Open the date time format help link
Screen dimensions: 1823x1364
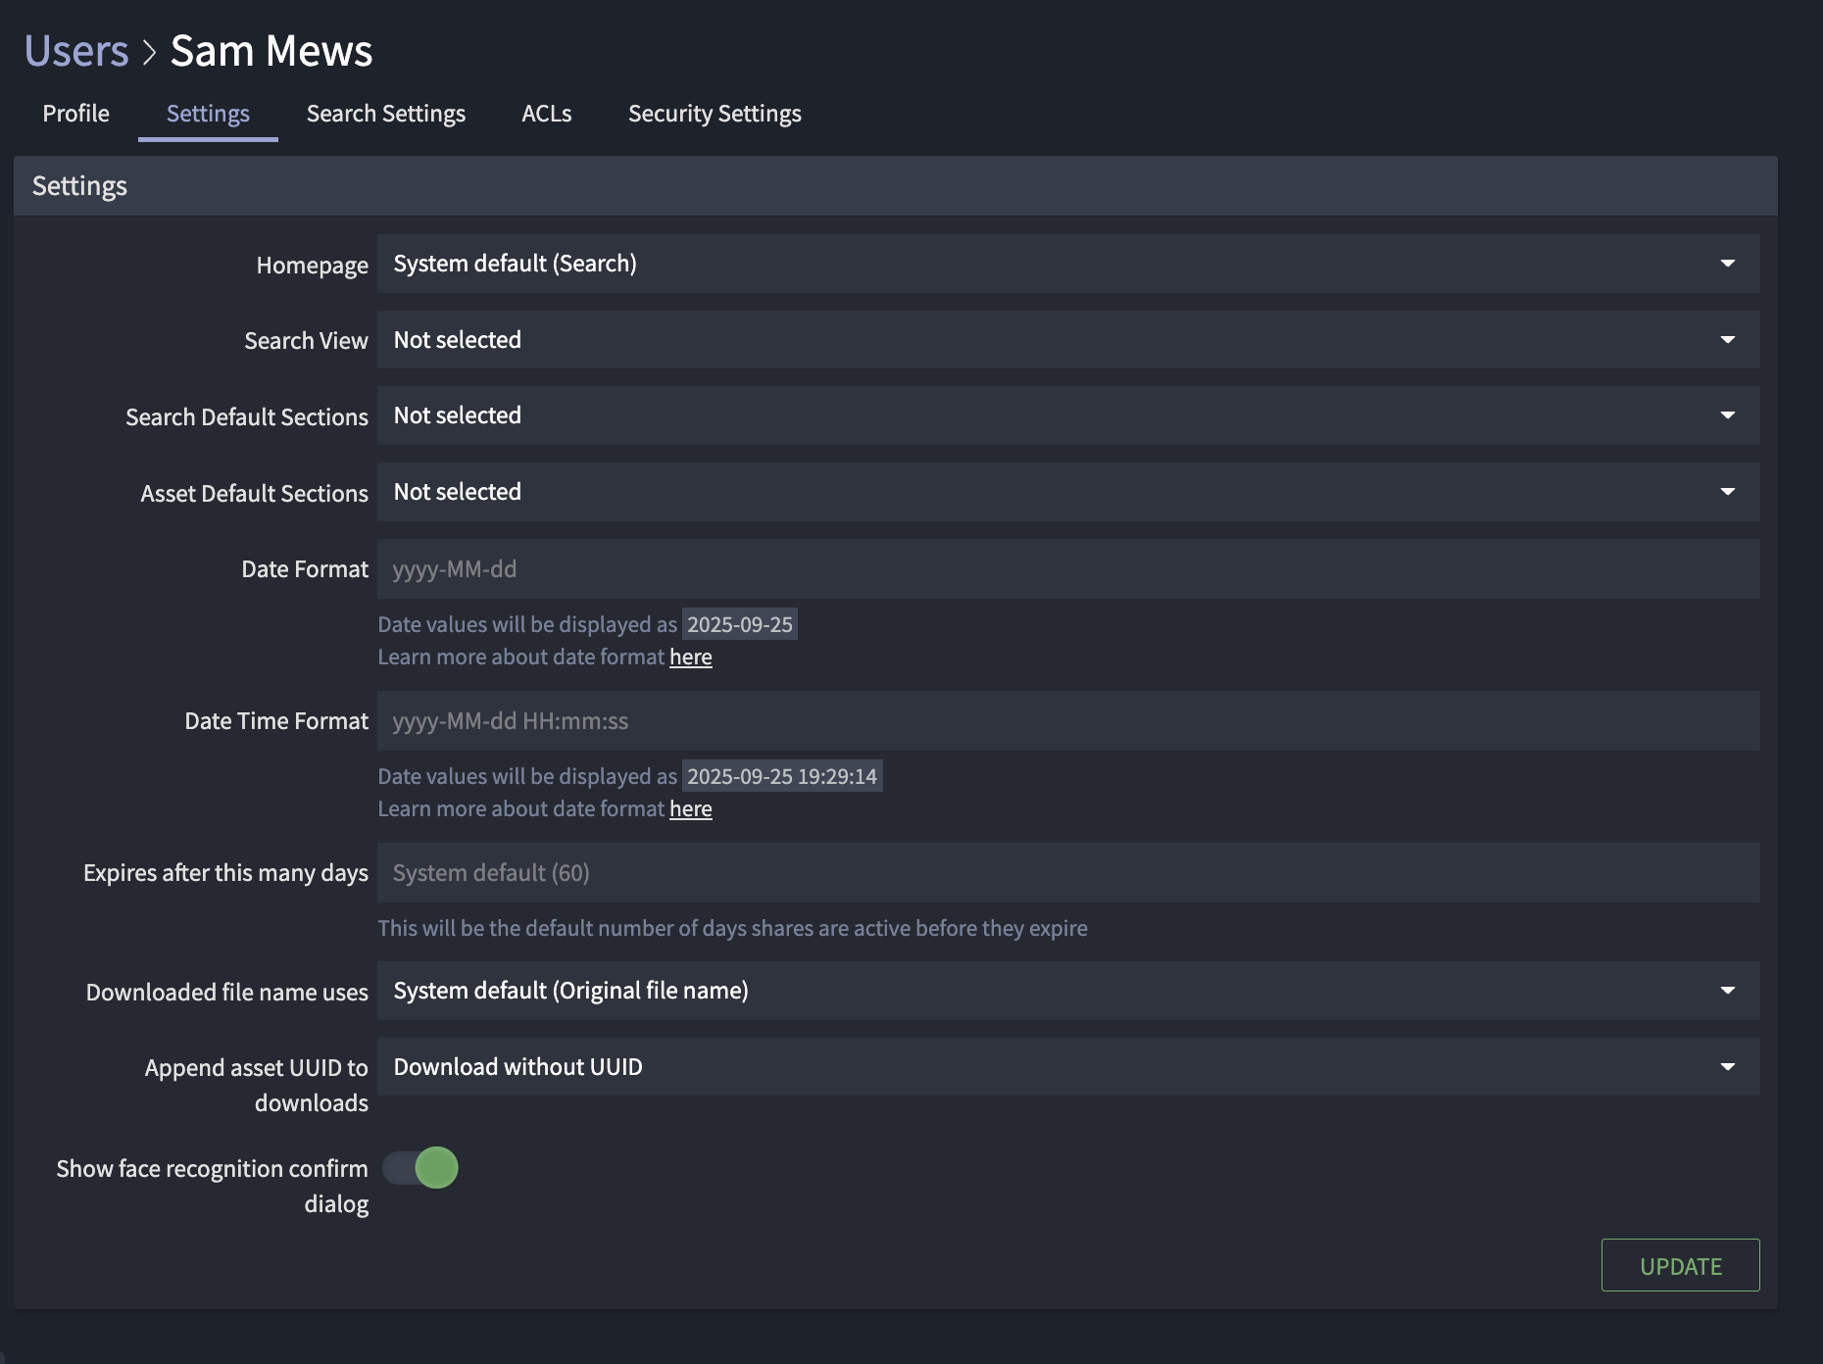pyautogui.click(x=691, y=808)
